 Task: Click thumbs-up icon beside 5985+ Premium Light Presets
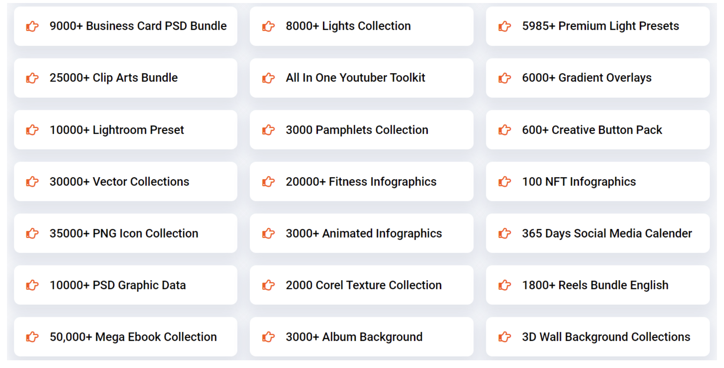[x=504, y=26]
